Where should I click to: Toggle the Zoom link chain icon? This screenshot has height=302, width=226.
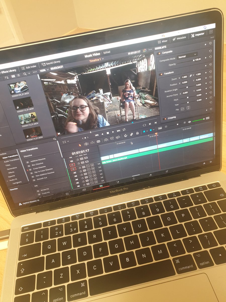pyautogui.click(x=191, y=75)
